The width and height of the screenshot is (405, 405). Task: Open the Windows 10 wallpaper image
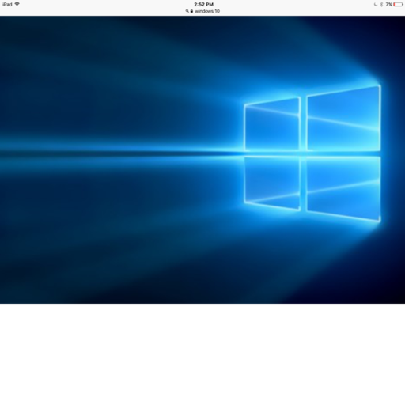point(202,160)
